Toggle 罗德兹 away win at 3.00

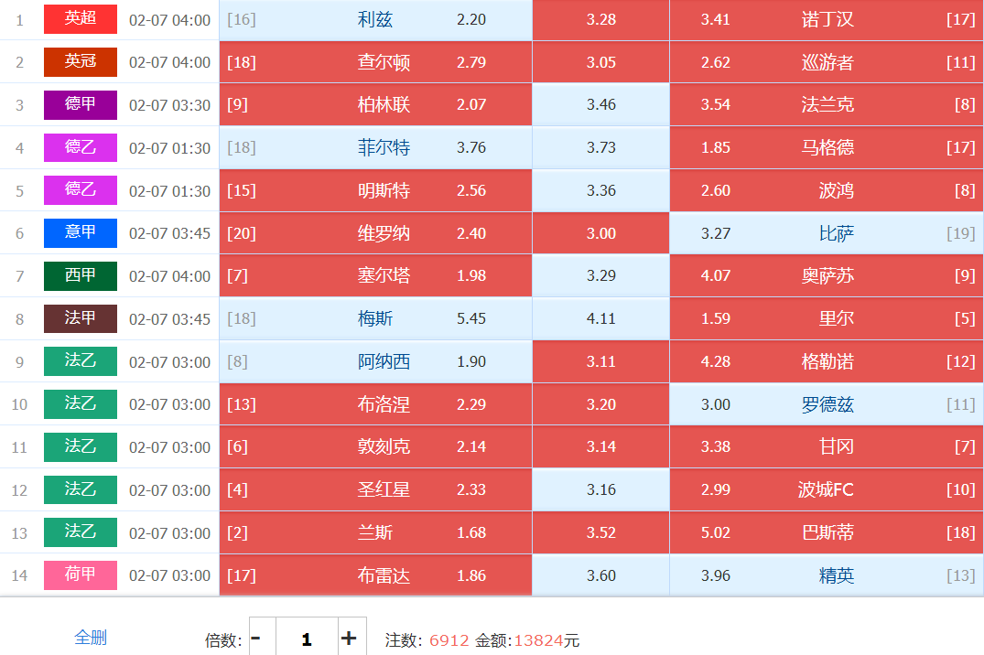(x=826, y=404)
